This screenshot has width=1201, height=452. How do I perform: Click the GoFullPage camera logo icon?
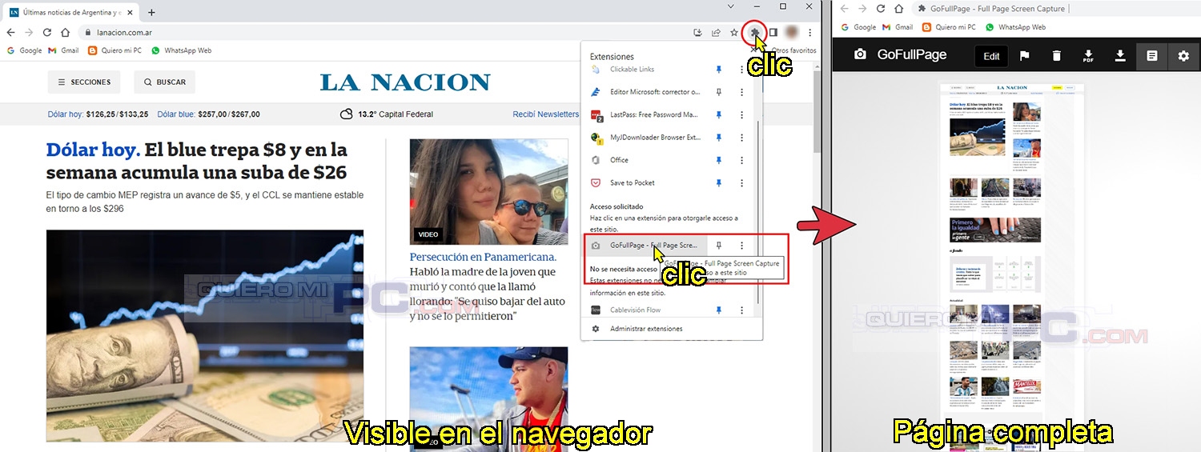tap(860, 55)
